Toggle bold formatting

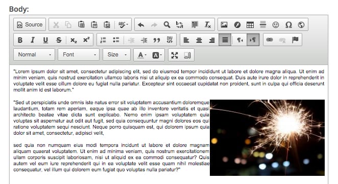click(x=20, y=40)
